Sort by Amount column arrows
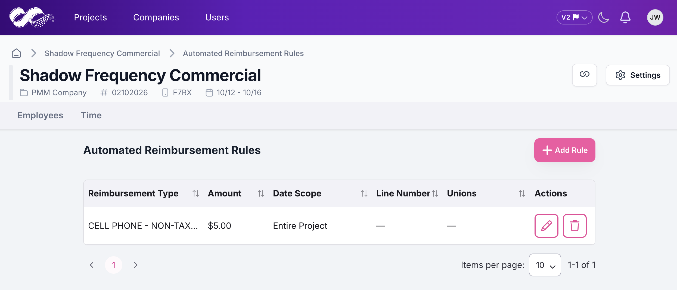Viewport: 677px width, 290px height. pyautogui.click(x=261, y=193)
